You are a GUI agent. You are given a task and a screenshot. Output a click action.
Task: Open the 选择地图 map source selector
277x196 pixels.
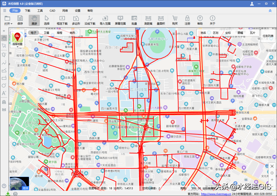click(x=17, y=39)
